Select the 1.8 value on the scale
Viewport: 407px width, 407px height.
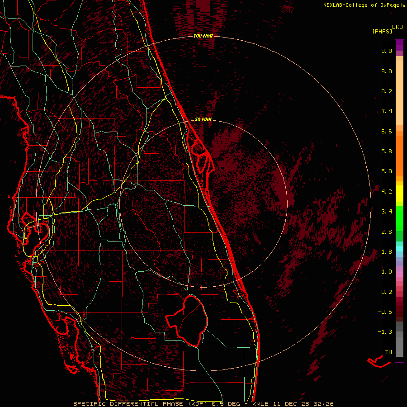click(x=387, y=252)
